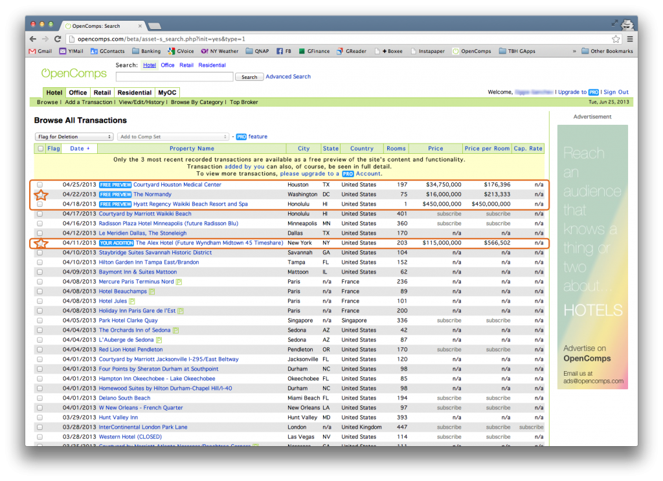
Task: Open the GFinance bookmark
Action: [x=314, y=51]
